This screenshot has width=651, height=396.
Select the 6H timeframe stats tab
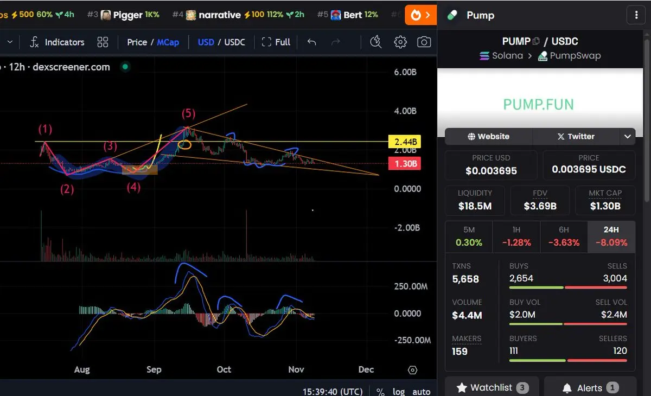tap(564, 237)
